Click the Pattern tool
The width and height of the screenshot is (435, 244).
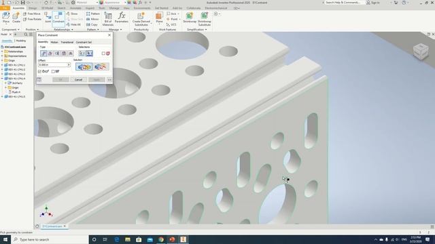click(x=92, y=14)
